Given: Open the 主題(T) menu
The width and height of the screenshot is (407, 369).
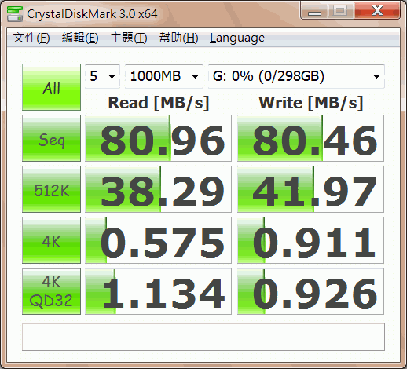Looking at the screenshot, I should point(129,38).
